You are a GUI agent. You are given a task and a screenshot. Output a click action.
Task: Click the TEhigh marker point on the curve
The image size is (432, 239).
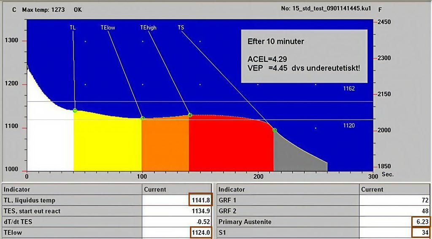click(190, 115)
